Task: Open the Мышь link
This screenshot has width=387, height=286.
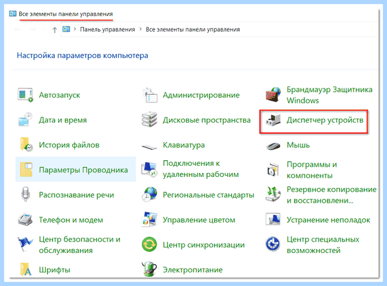Action: (298, 145)
